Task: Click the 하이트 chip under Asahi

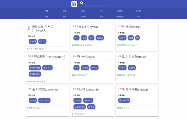Action: tap(94, 67)
